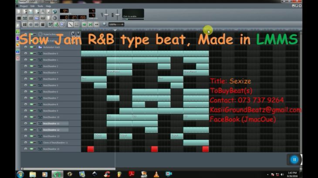This screenshot has width=318, height=178.
Task: Click the Automation track name button
Action: (53, 47)
